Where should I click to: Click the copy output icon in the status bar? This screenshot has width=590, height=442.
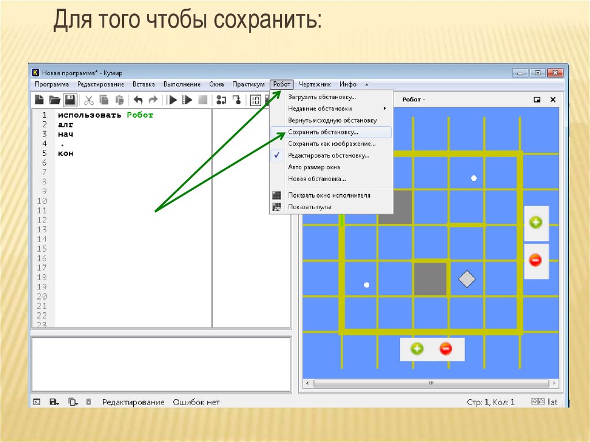(x=72, y=402)
